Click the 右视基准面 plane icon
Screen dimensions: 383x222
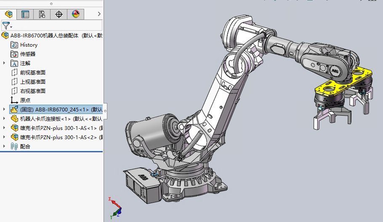14,91
